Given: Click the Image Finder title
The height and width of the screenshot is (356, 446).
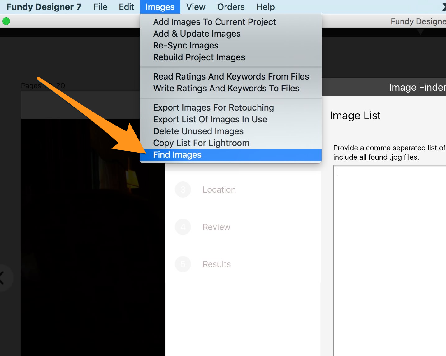Looking at the screenshot, I should click(417, 87).
